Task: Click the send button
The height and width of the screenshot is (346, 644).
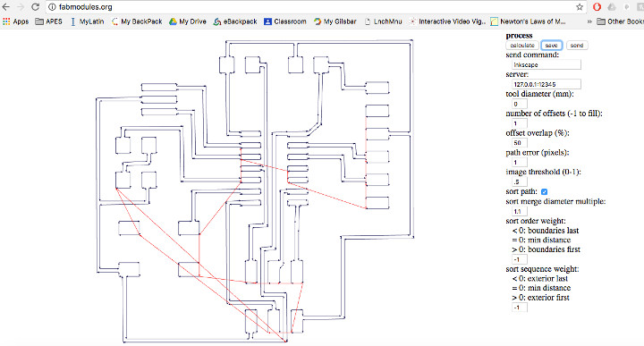Action: [x=577, y=45]
